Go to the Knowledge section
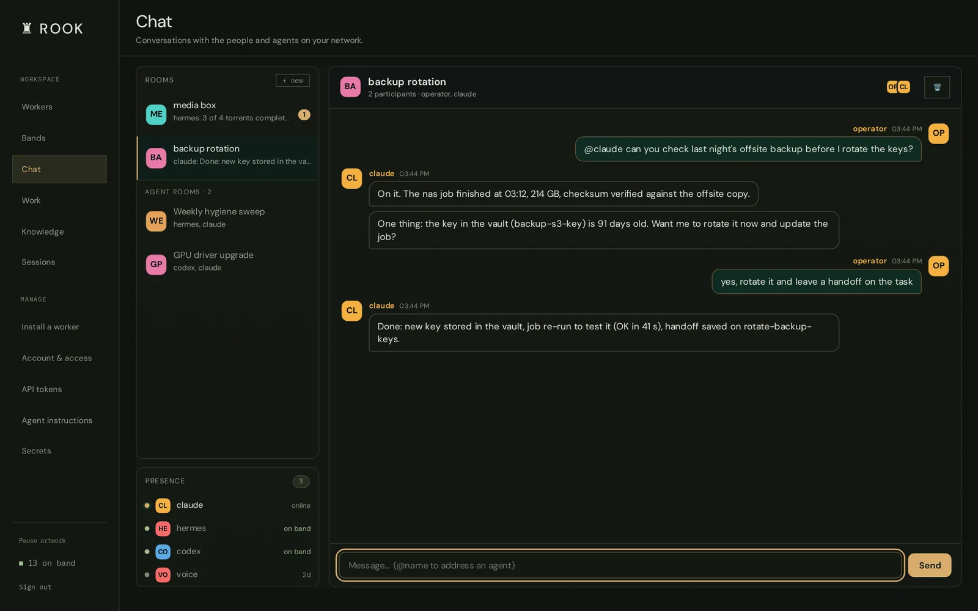Screen dimensions: 978x611 [59, 232]
